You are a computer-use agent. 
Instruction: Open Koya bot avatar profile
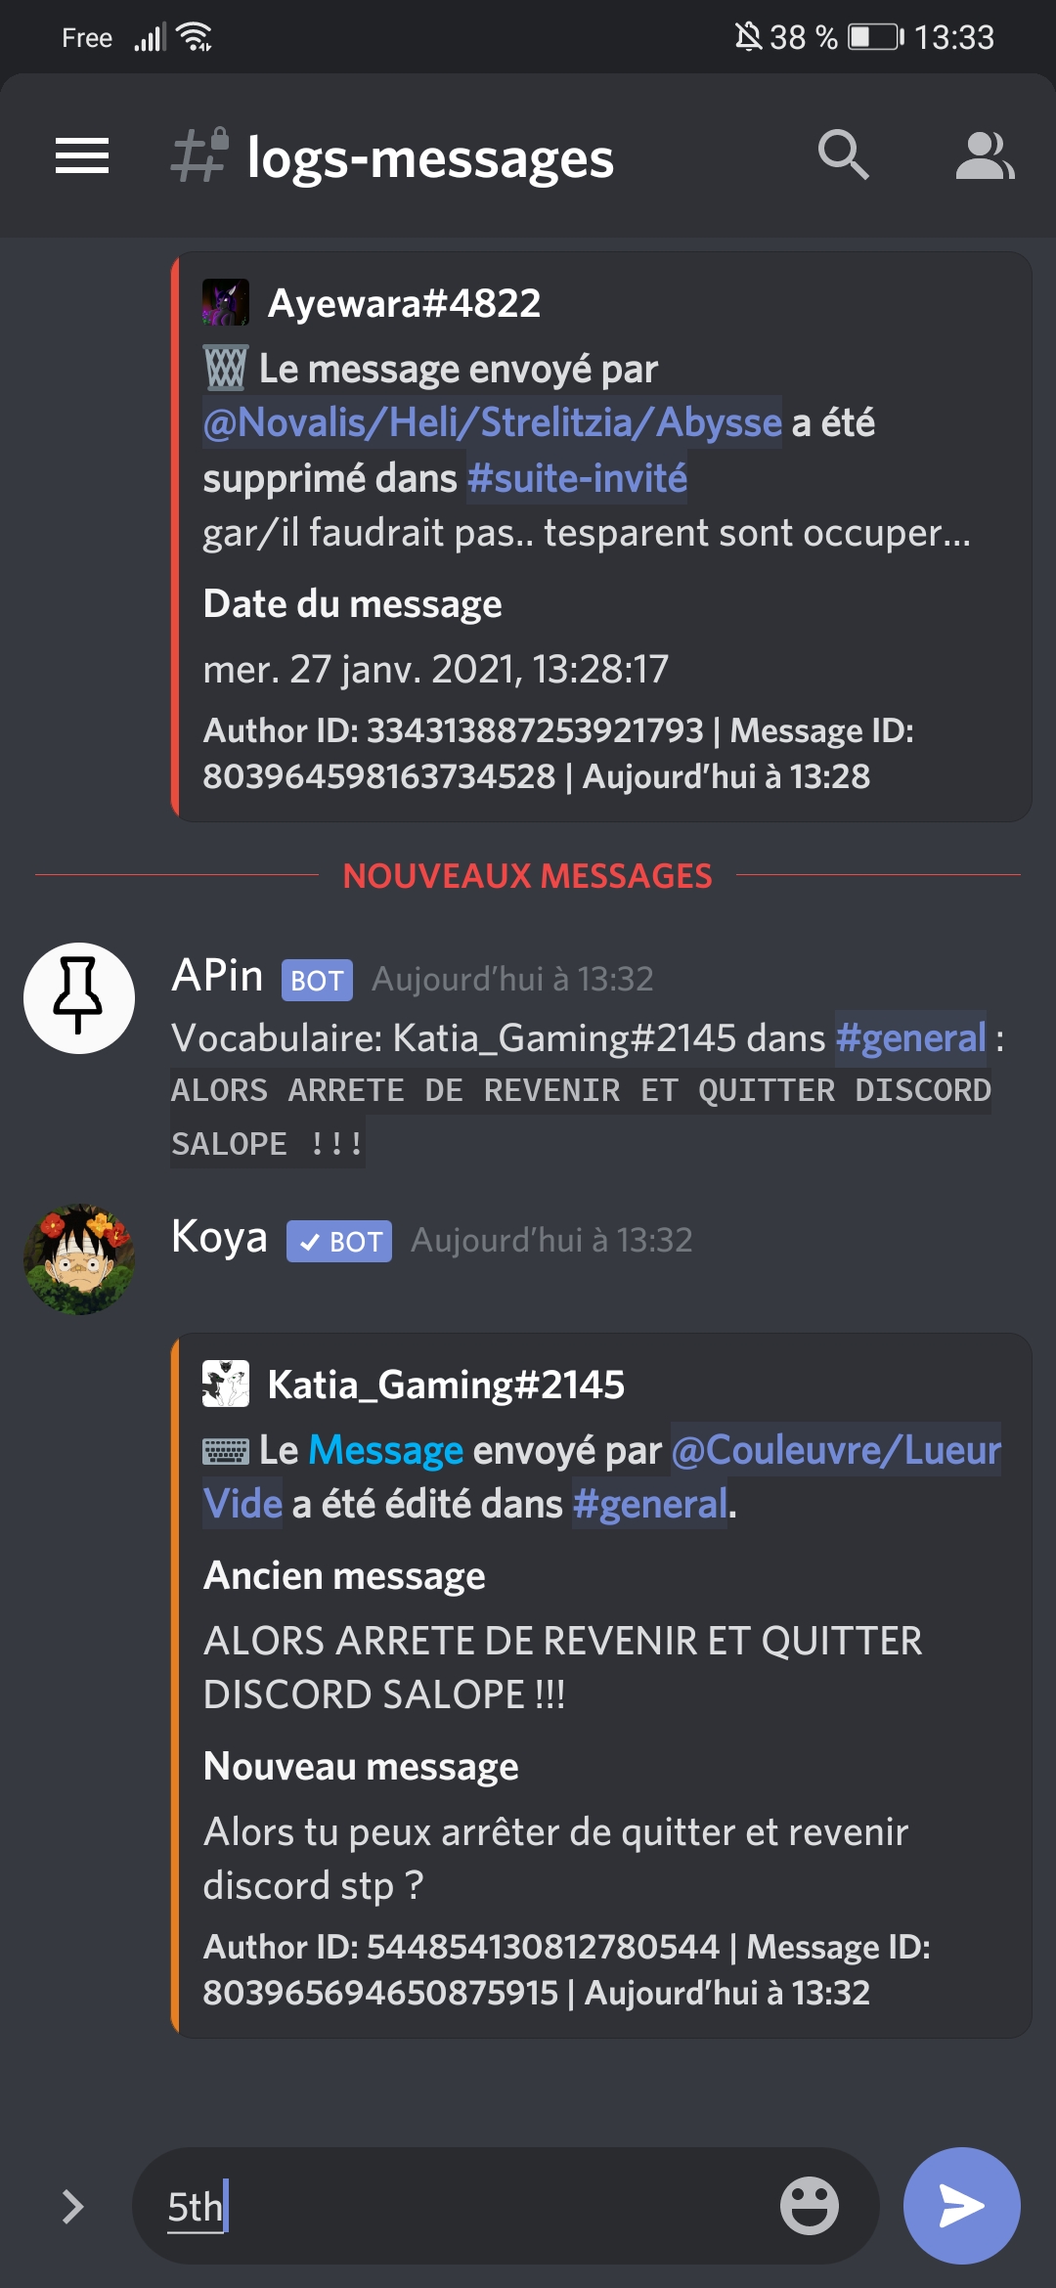pyautogui.click(x=79, y=1259)
